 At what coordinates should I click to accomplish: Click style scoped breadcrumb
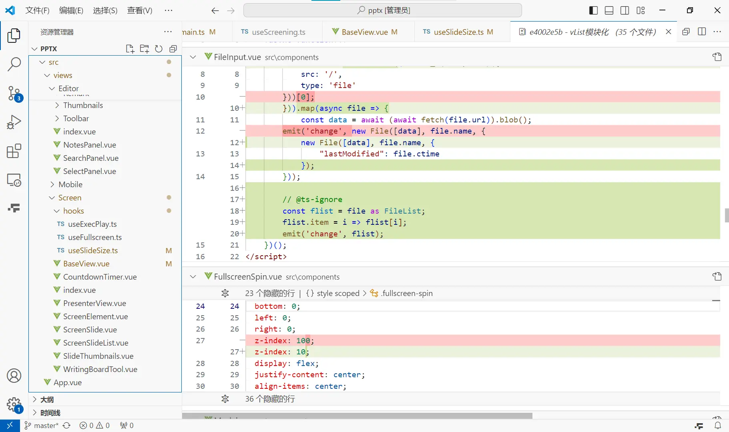tap(333, 293)
